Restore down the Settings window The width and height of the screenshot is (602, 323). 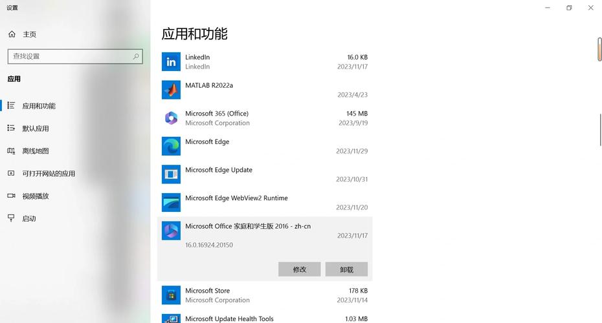(x=569, y=8)
